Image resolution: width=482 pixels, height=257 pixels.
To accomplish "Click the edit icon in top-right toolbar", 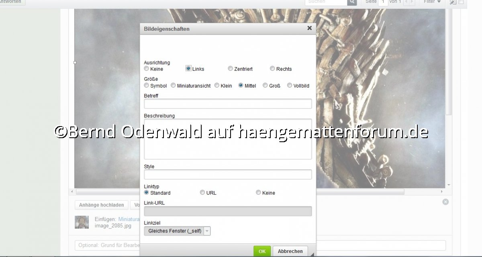I will pos(453,2).
